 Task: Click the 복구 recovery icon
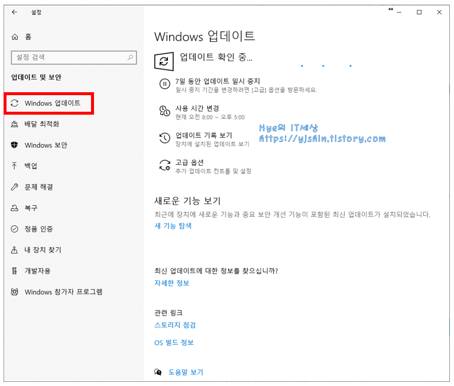pos(14,208)
